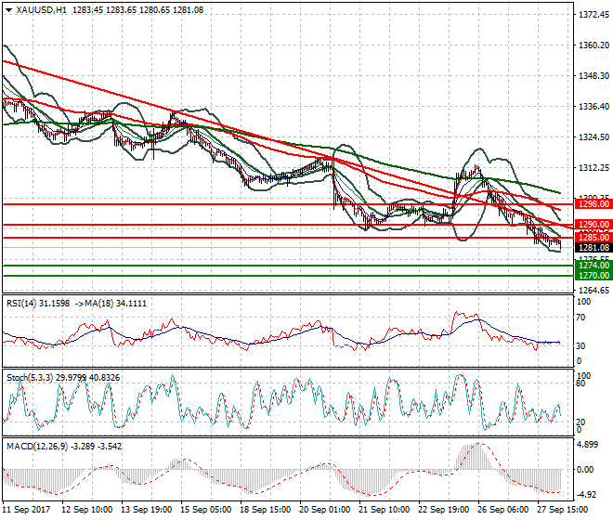Click the 18 Sep 15:00 time axis label

pyautogui.click(x=265, y=510)
